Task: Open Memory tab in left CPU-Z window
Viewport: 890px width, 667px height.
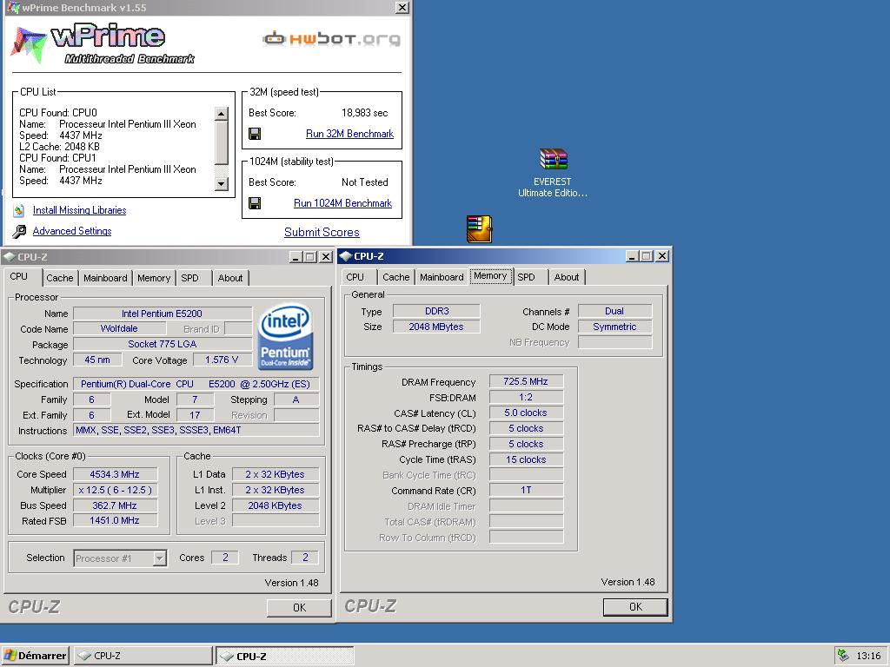Action: pyautogui.click(x=154, y=278)
